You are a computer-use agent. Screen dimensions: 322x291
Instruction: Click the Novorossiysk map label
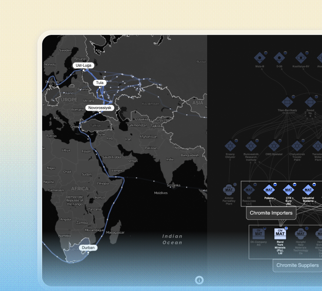(100, 108)
